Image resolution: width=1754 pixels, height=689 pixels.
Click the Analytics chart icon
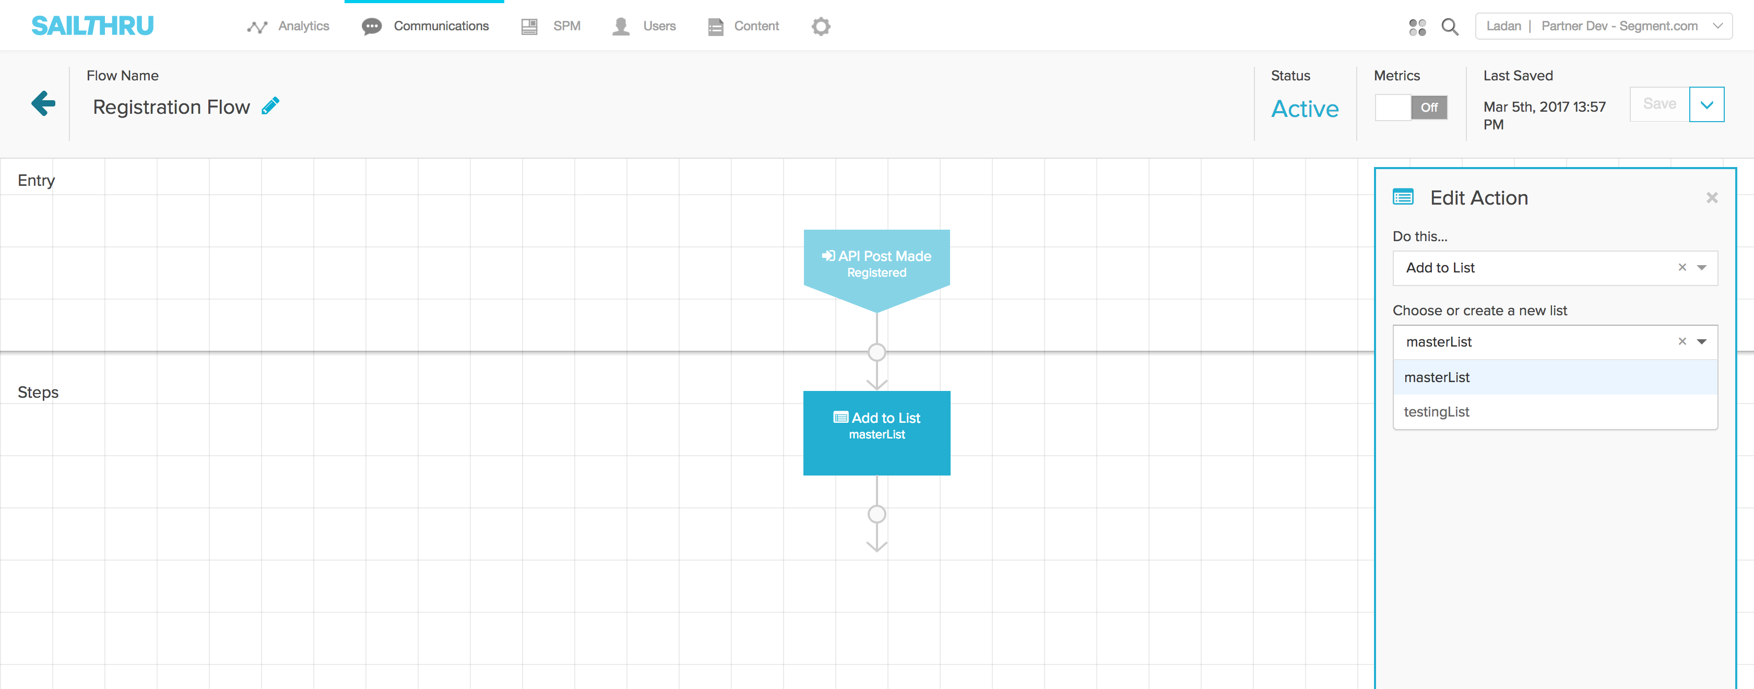click(x=257, y=27)
